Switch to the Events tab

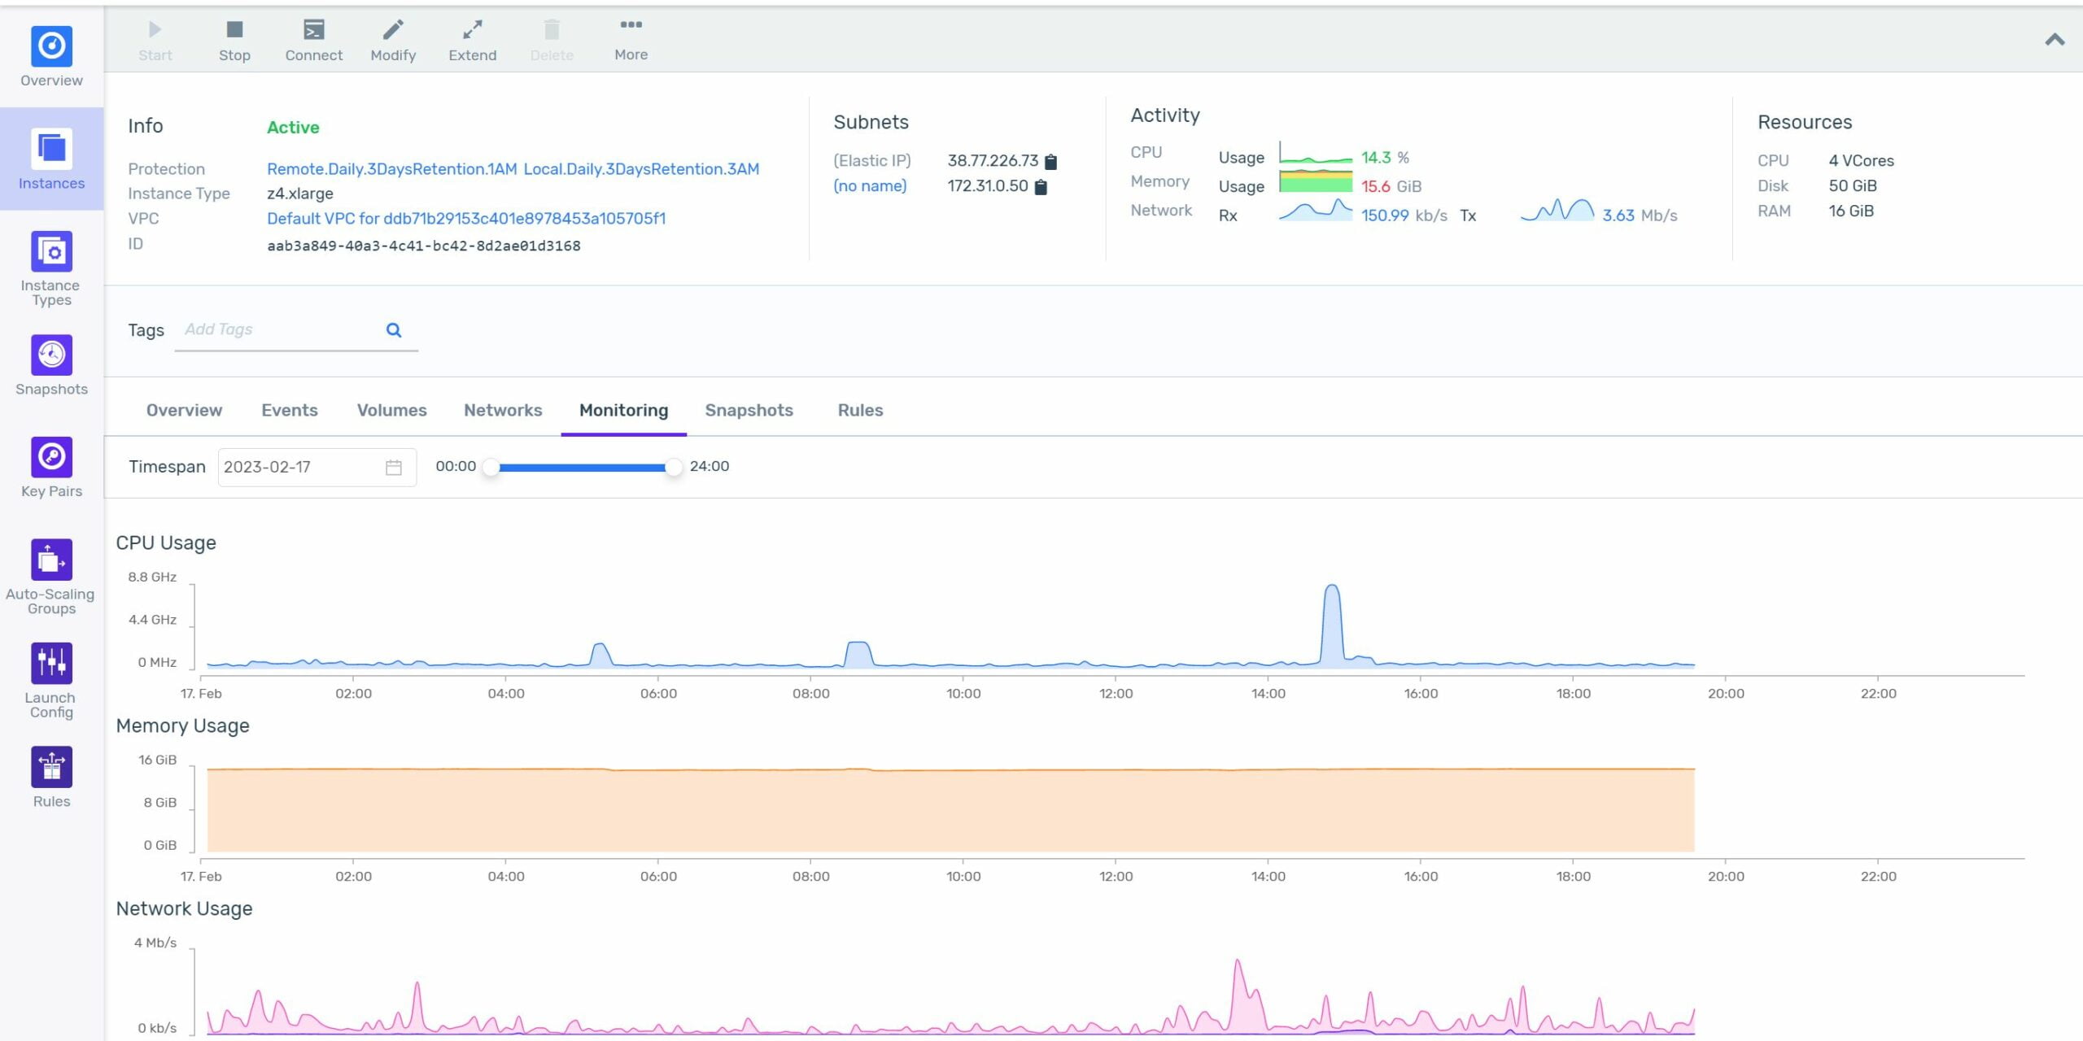(290, 411)
